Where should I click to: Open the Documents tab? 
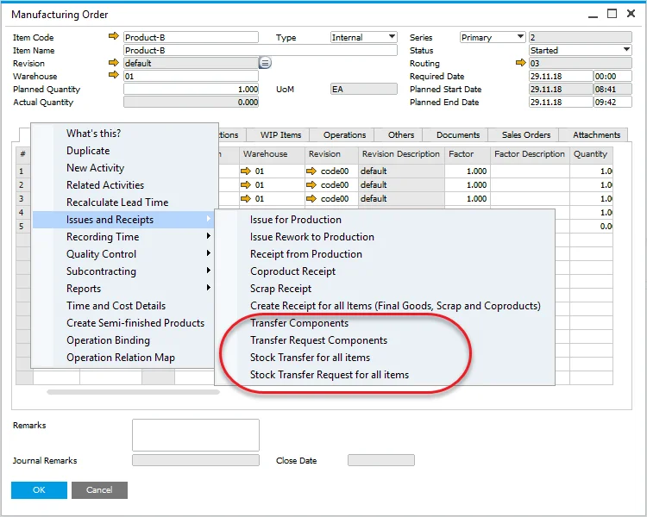point(457,134)
